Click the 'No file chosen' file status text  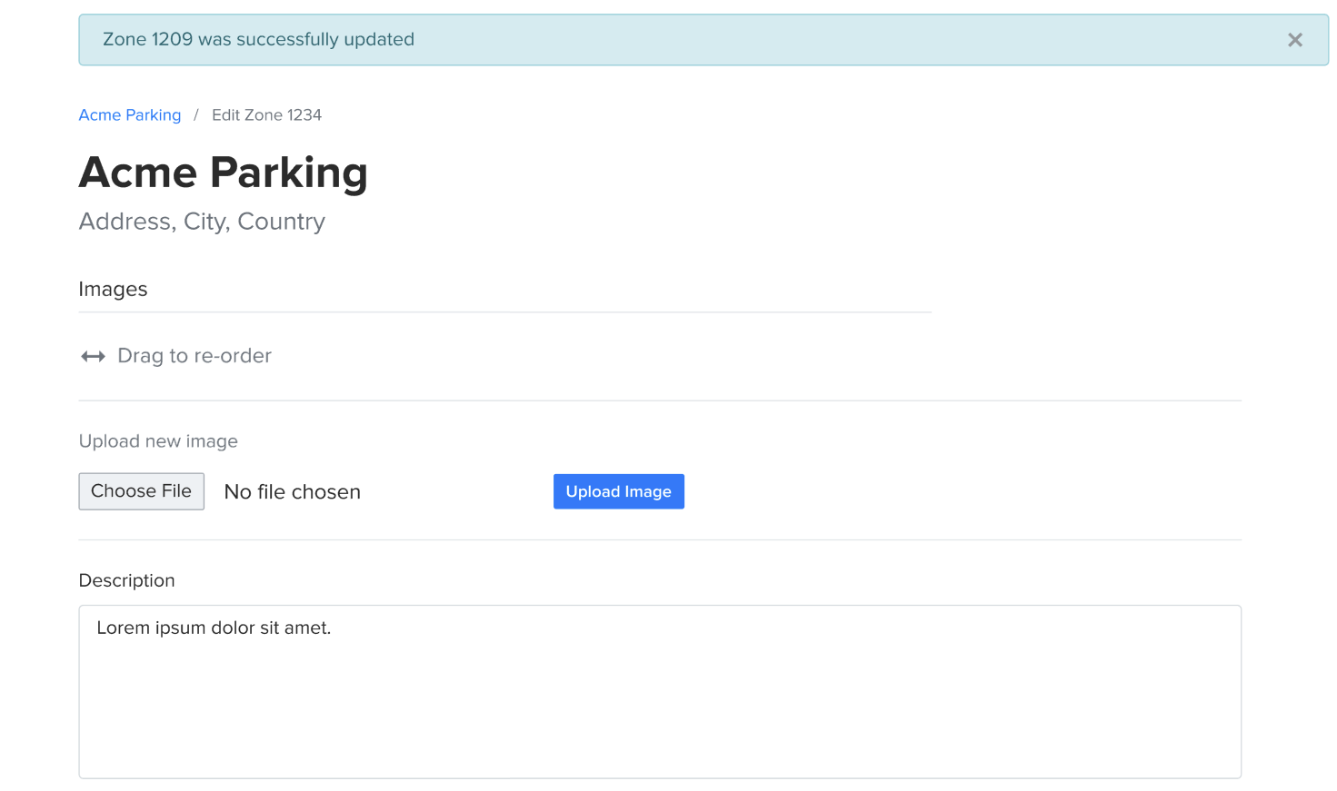(x=292, y=492)
